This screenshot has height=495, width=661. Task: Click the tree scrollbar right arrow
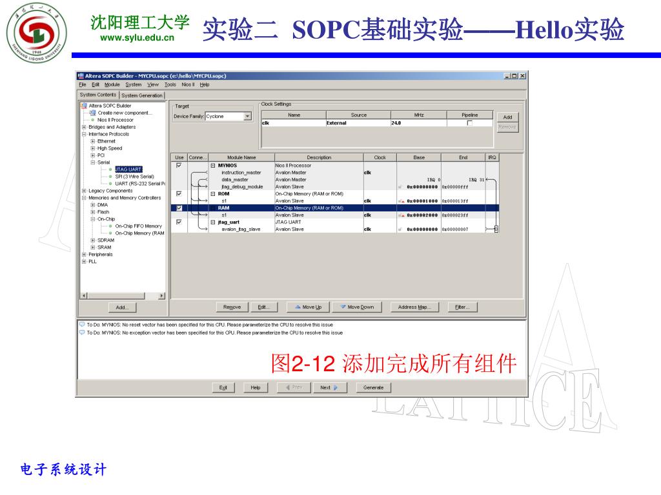[x=161, y=295]
